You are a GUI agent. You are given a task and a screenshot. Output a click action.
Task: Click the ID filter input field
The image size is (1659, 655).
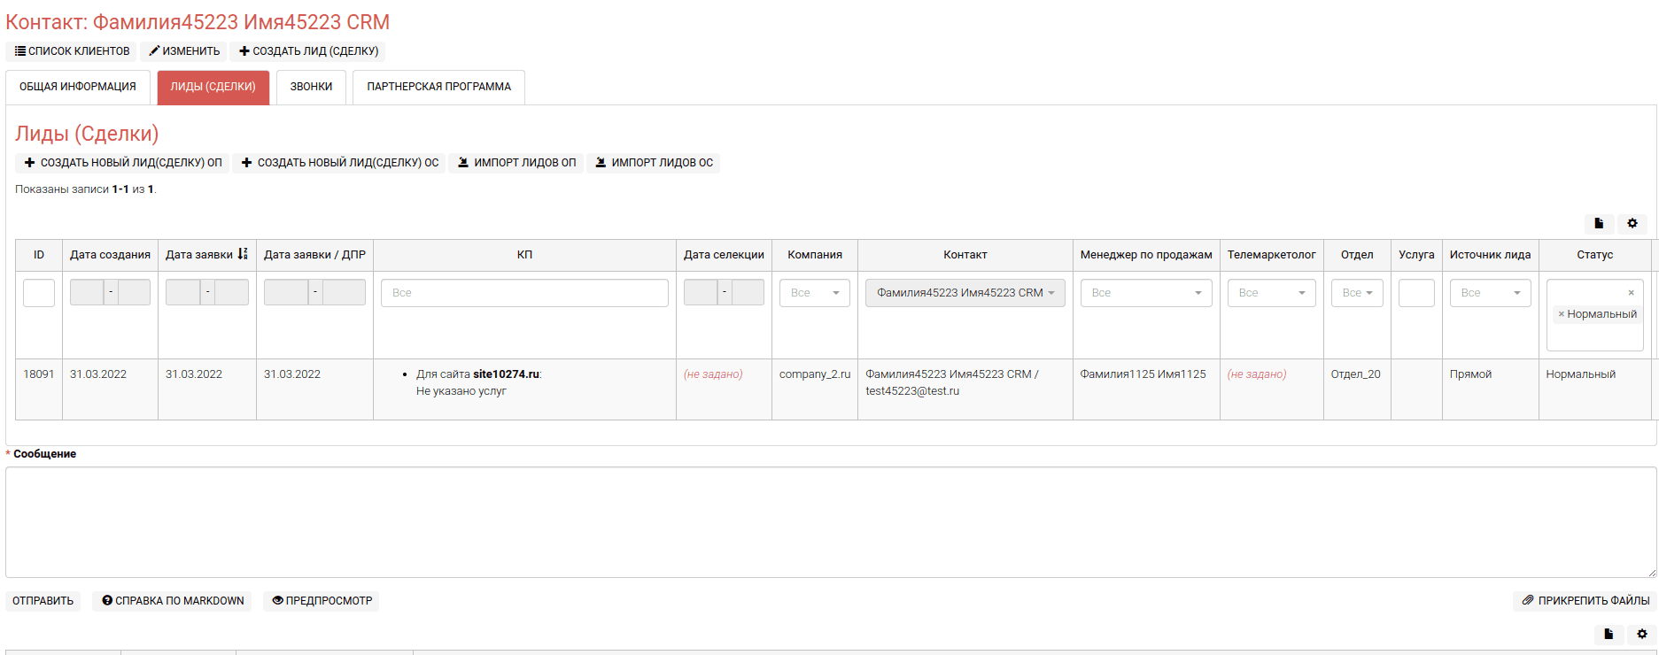[39, 293]
